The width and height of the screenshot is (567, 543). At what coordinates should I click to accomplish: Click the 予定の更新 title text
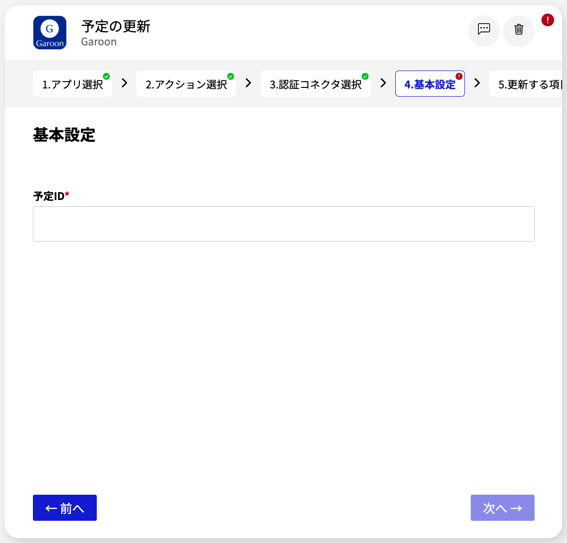(115, 27)
